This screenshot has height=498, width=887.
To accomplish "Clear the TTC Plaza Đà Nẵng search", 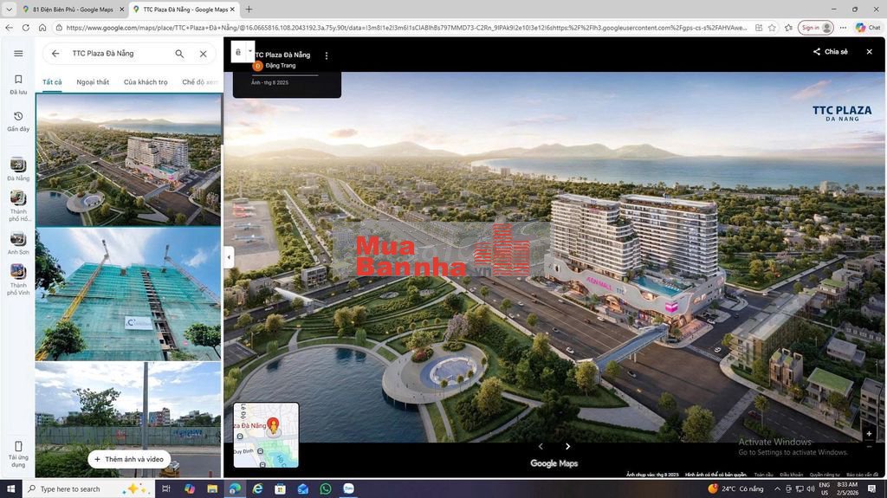I will tap(203, 54).
